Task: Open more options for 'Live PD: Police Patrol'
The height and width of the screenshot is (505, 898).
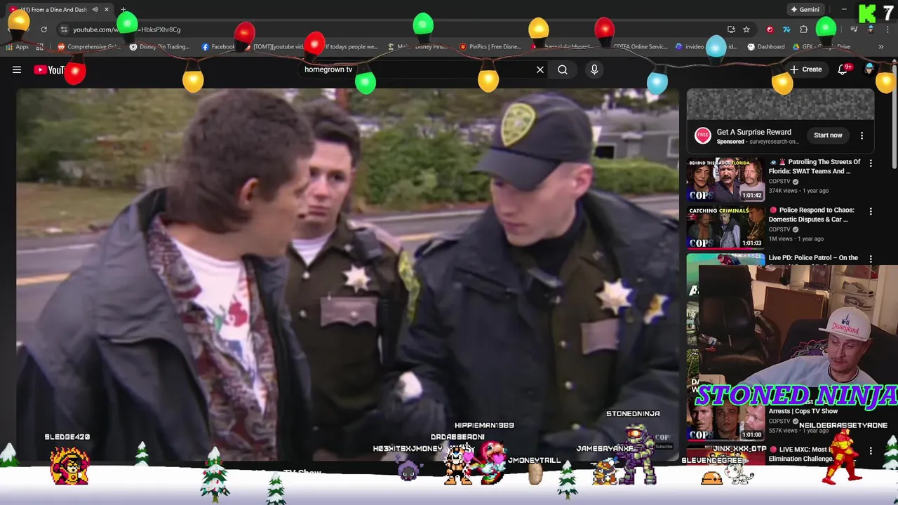Action: 871,259
